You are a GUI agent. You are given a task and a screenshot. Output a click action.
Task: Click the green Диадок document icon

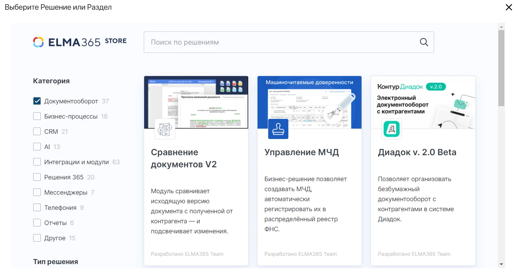pos(391,129)
